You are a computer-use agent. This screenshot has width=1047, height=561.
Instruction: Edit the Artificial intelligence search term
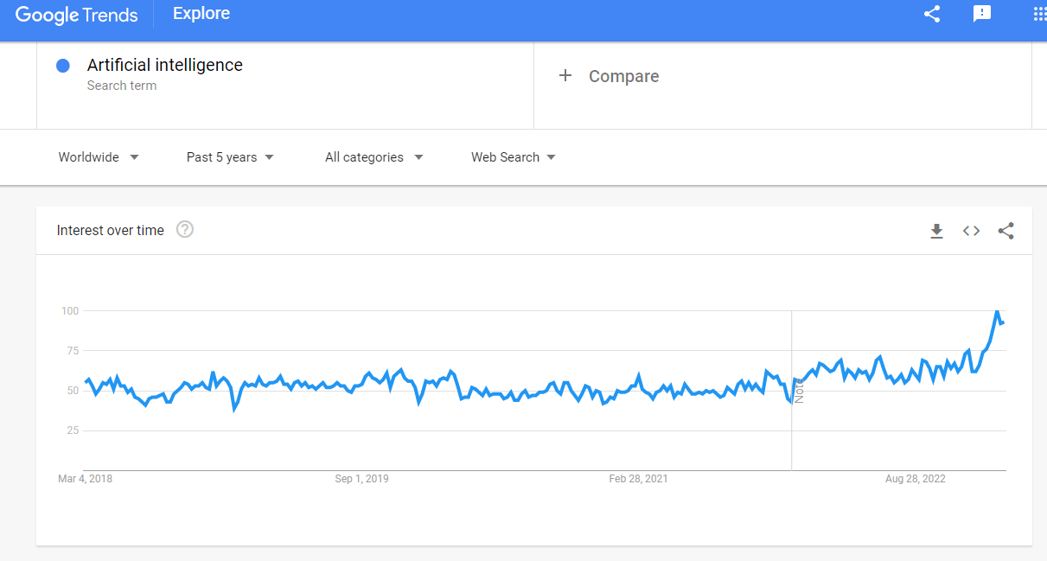tap(165, 66)
